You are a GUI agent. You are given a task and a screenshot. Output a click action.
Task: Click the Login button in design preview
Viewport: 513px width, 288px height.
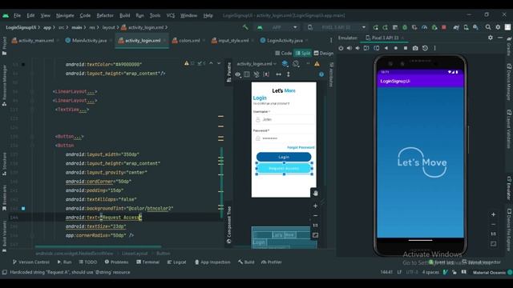(284, 157)
